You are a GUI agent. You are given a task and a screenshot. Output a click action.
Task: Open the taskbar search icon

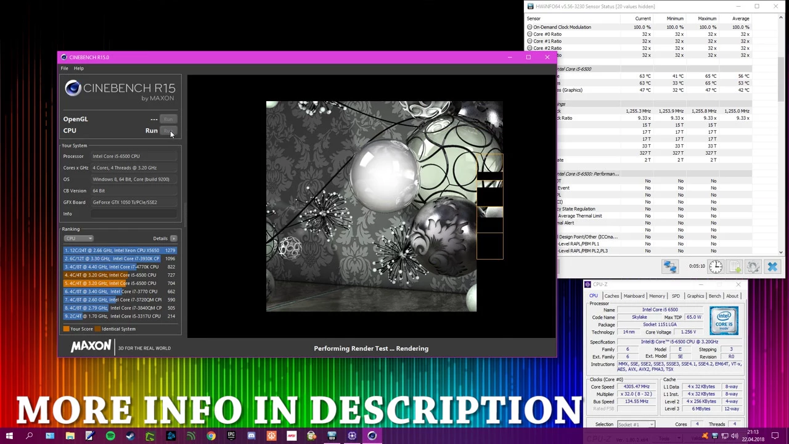tap(29, 436)
